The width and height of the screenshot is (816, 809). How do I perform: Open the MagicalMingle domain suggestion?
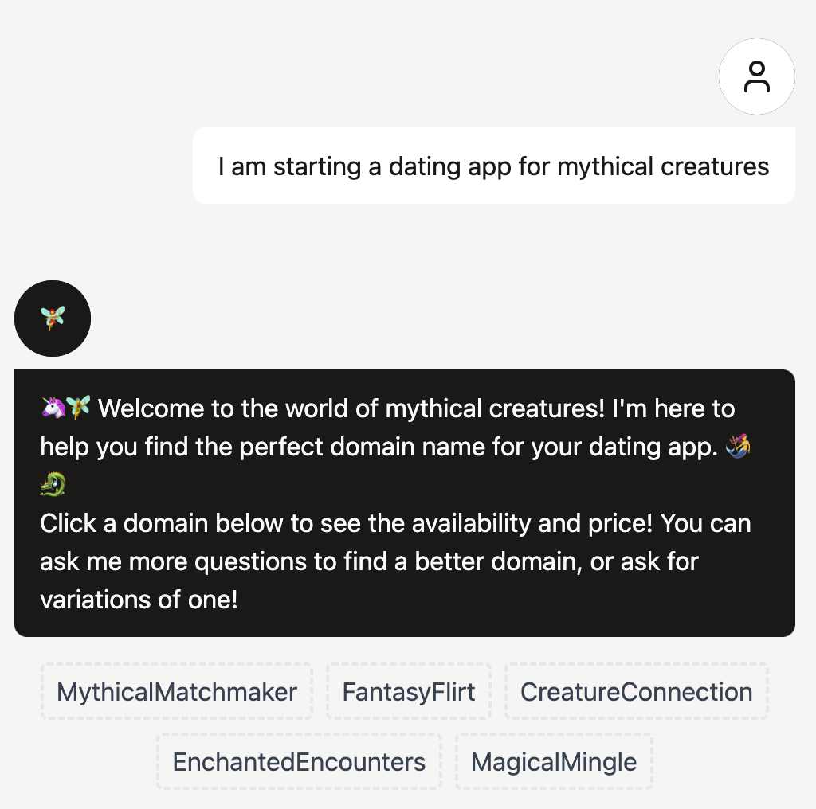(554, 762)
